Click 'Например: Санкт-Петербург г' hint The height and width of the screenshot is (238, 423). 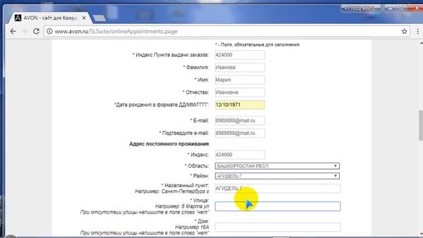point(172,191)
